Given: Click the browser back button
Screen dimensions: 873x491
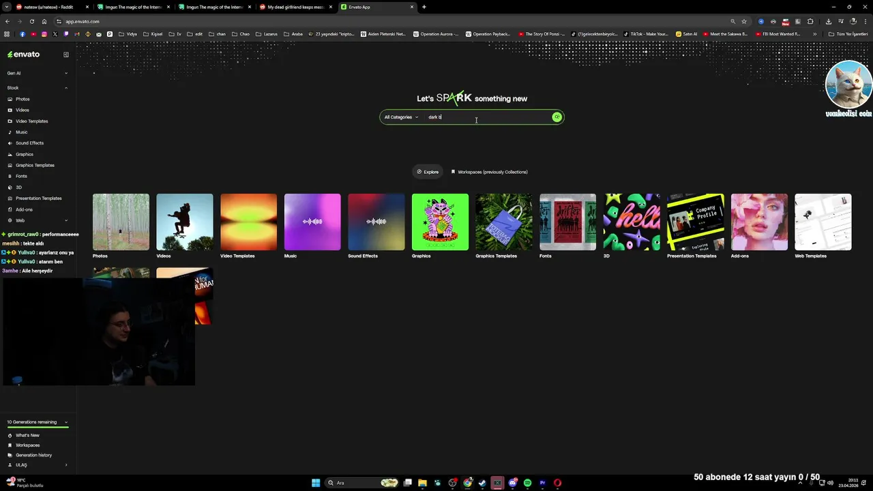Looking at the screenshot, I should pyautogui.click(x=8, y=21).
